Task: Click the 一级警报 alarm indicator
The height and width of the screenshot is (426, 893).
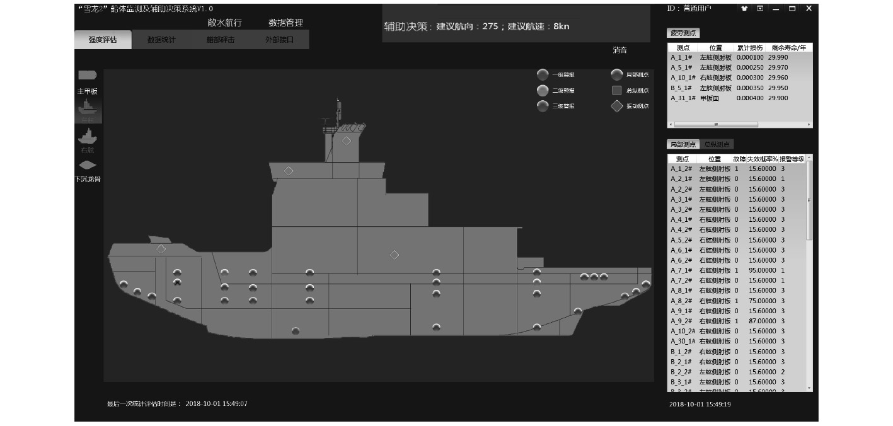Action: pyautogui.click(x=543, y=75)
